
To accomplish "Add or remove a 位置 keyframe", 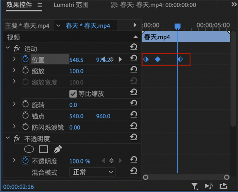I will pos(112,59).
